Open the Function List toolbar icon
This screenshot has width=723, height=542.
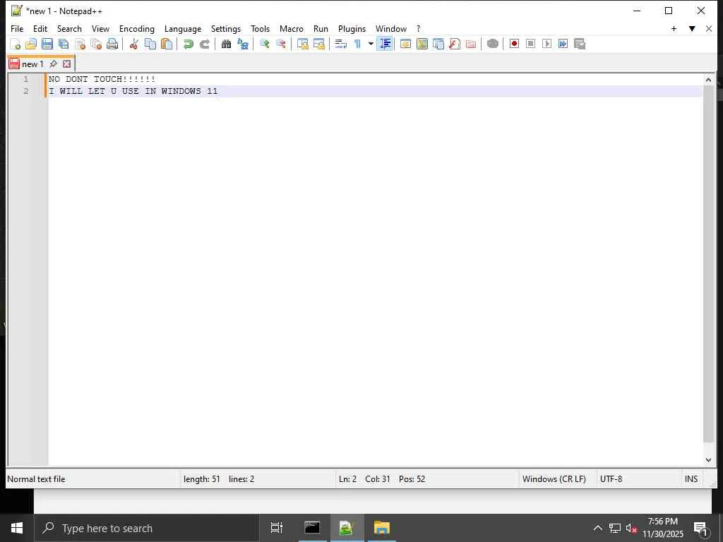(x=454, y=44)
